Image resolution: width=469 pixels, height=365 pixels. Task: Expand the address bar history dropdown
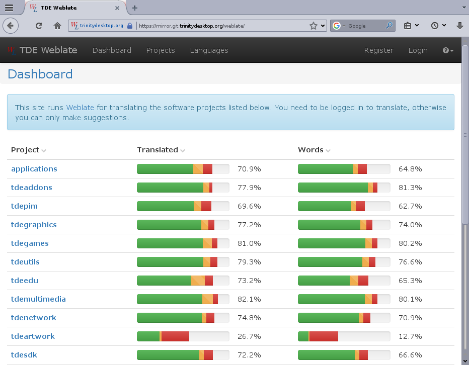(x=323, y=26)
